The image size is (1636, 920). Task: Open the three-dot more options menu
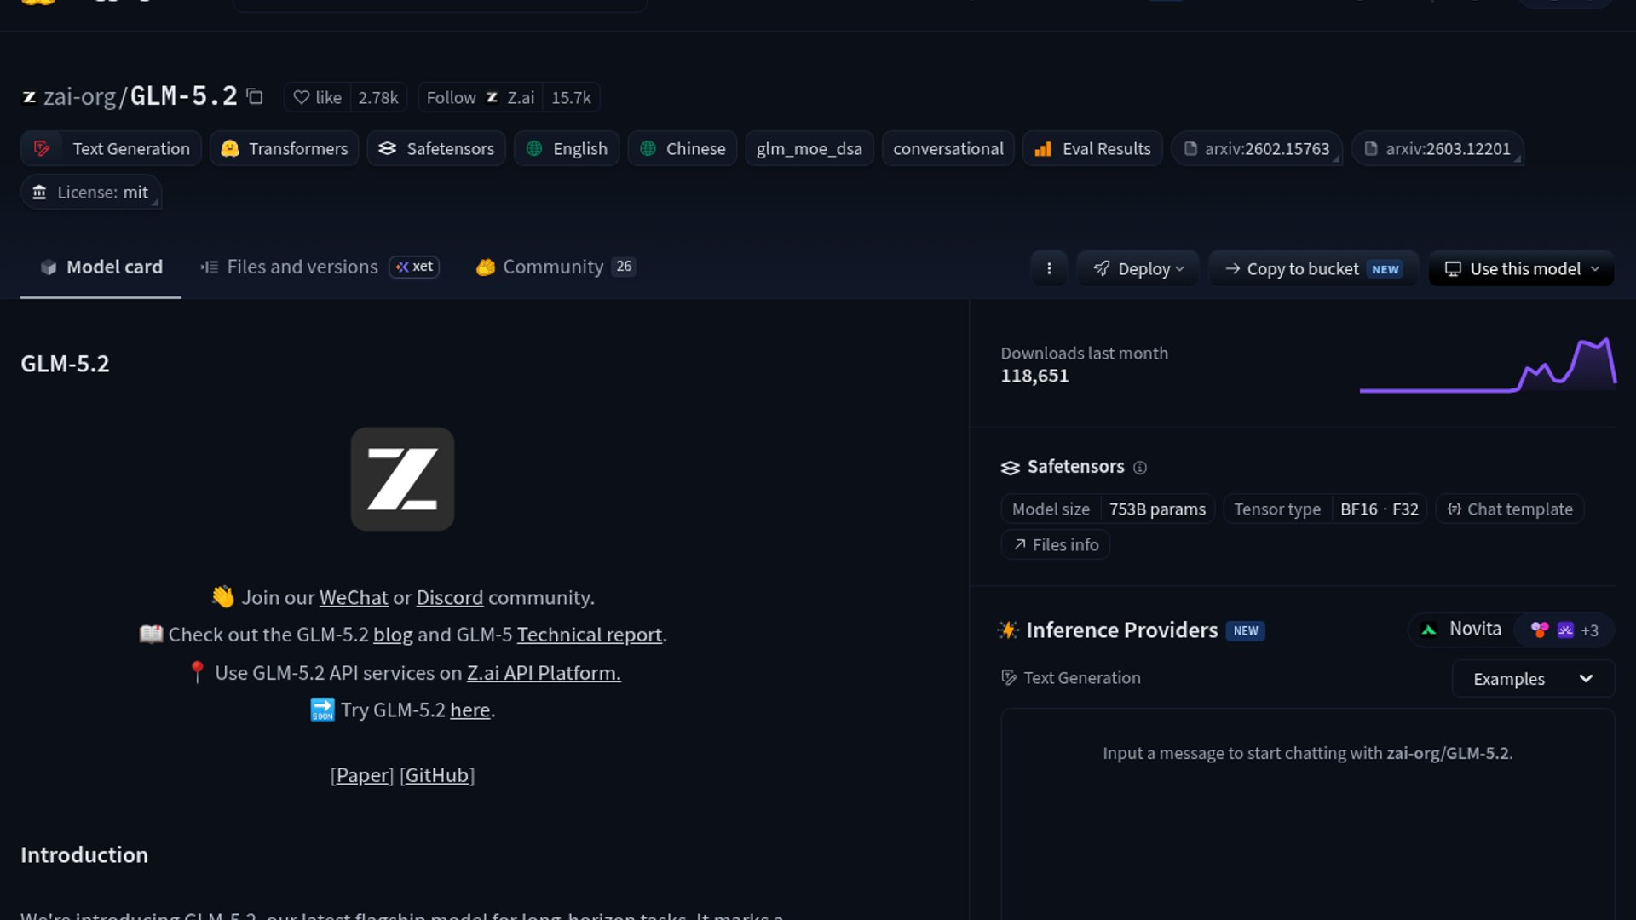(1049, 269)
